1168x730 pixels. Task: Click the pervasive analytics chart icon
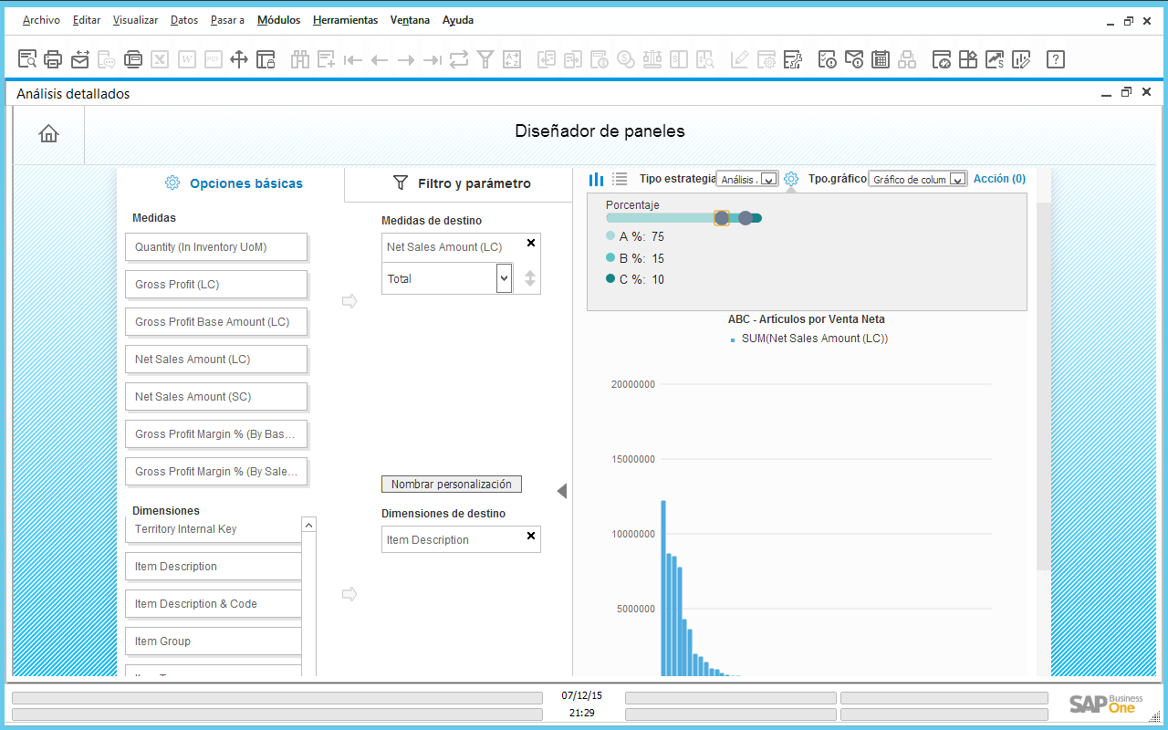point(995,59)
